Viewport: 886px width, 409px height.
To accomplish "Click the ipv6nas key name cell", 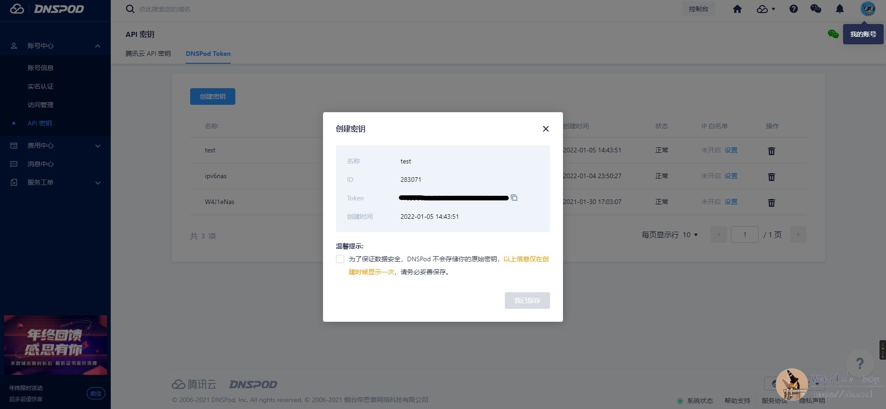I will (x=216, y=176).
